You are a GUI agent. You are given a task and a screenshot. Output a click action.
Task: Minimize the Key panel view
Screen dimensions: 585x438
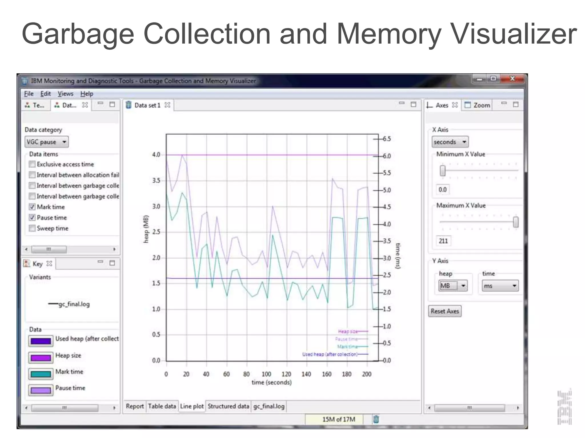[100, 261]
